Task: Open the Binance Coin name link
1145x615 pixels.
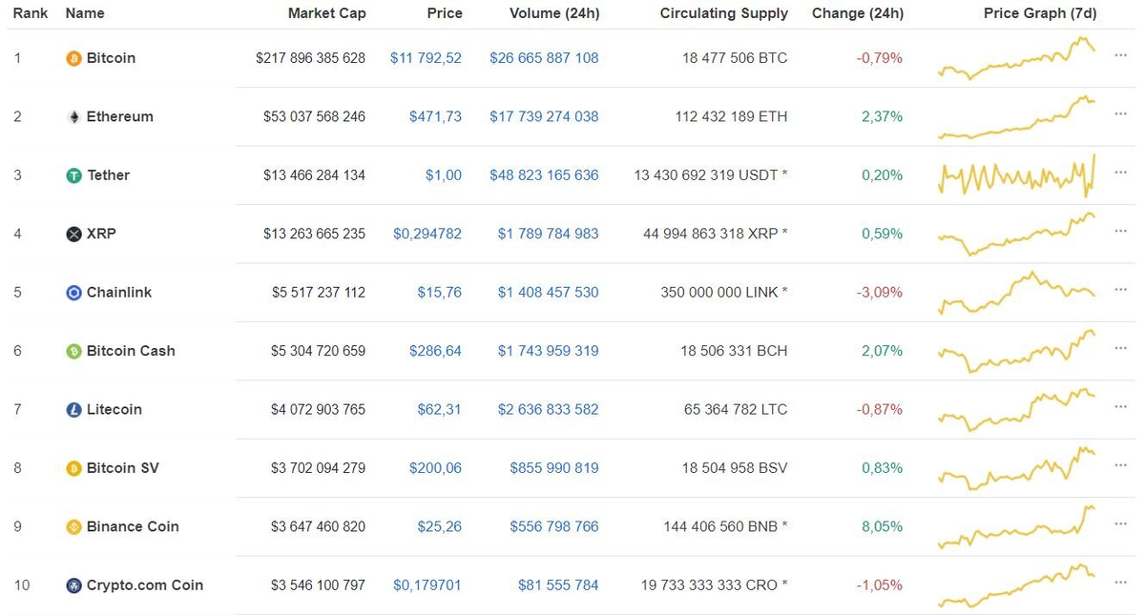Action: [133, 527]
